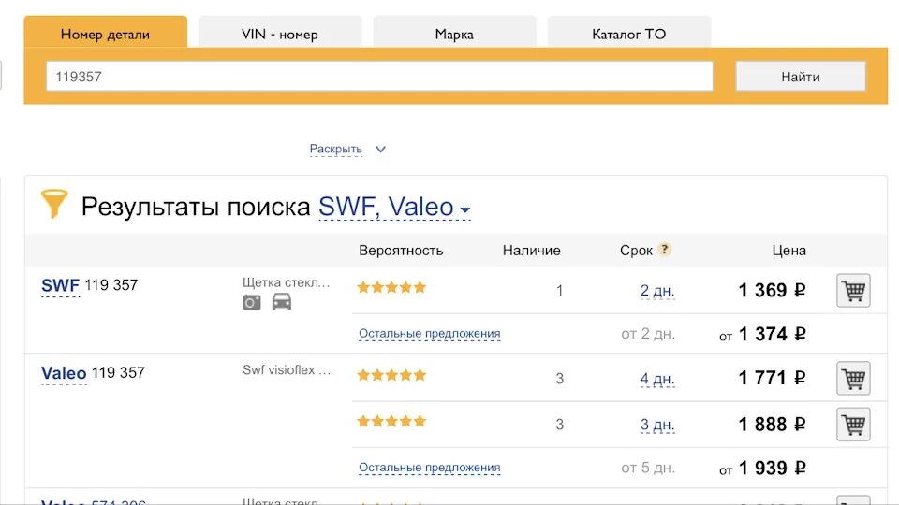The image size is (899, 505).
Task: Open the SWF brand link
Action: (x=60, y=285)
